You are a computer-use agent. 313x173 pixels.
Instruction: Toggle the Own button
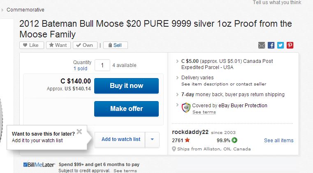coord(85,45)
